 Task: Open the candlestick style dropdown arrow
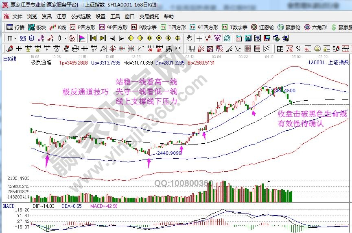(x=66, y=38)
